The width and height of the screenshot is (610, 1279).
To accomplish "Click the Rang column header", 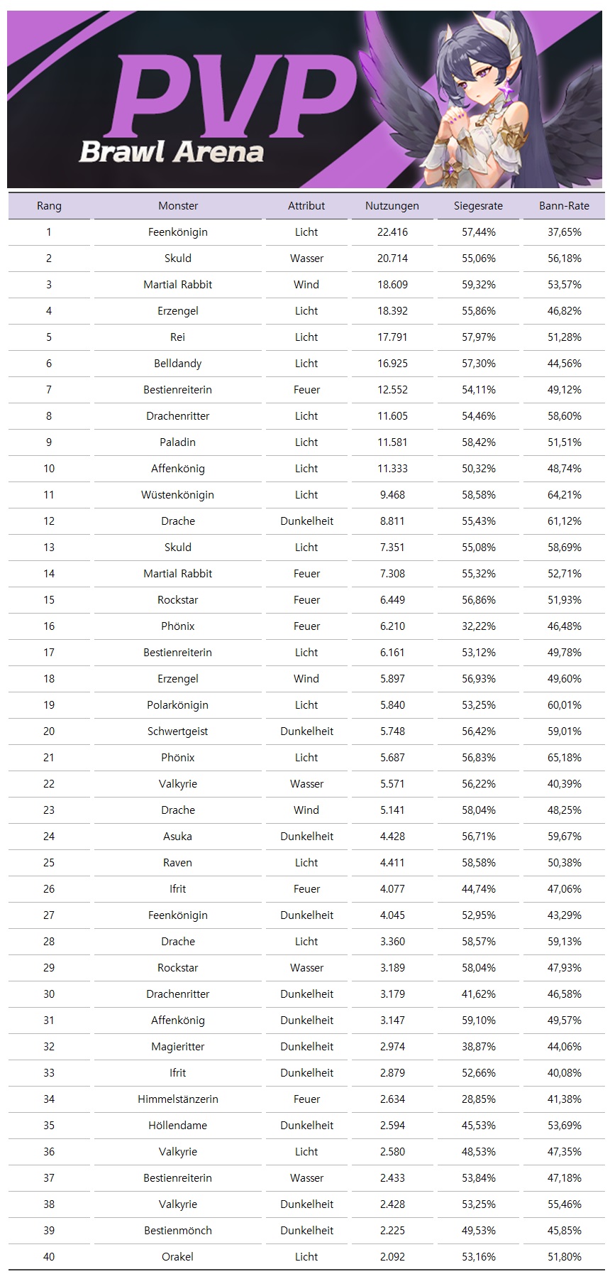I will pyautogui.click(x=49, y=206).
